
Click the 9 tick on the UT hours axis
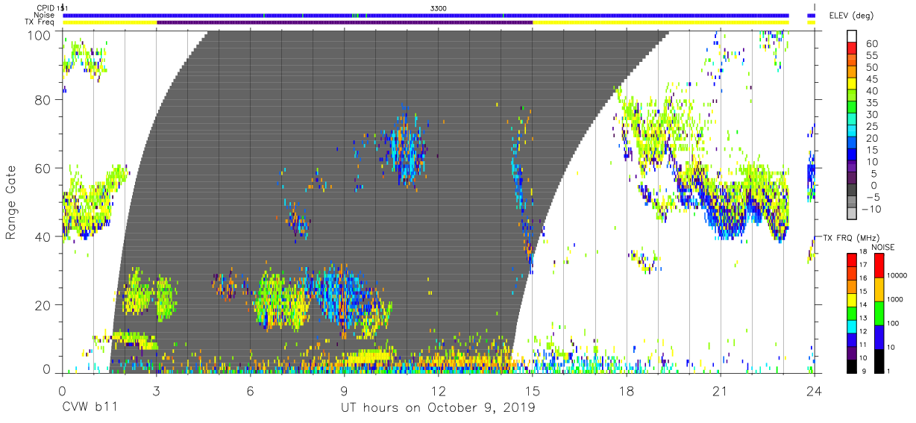click(344, 391)
